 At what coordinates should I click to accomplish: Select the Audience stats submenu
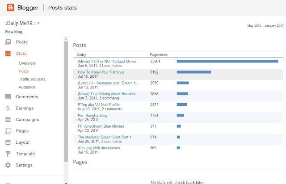pos(27,87)
